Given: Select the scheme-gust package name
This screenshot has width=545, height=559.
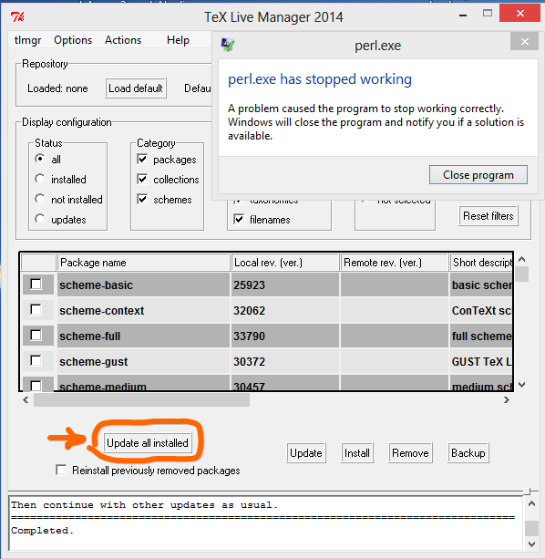Looking at the screenshot, I should (x=93, y=362).
